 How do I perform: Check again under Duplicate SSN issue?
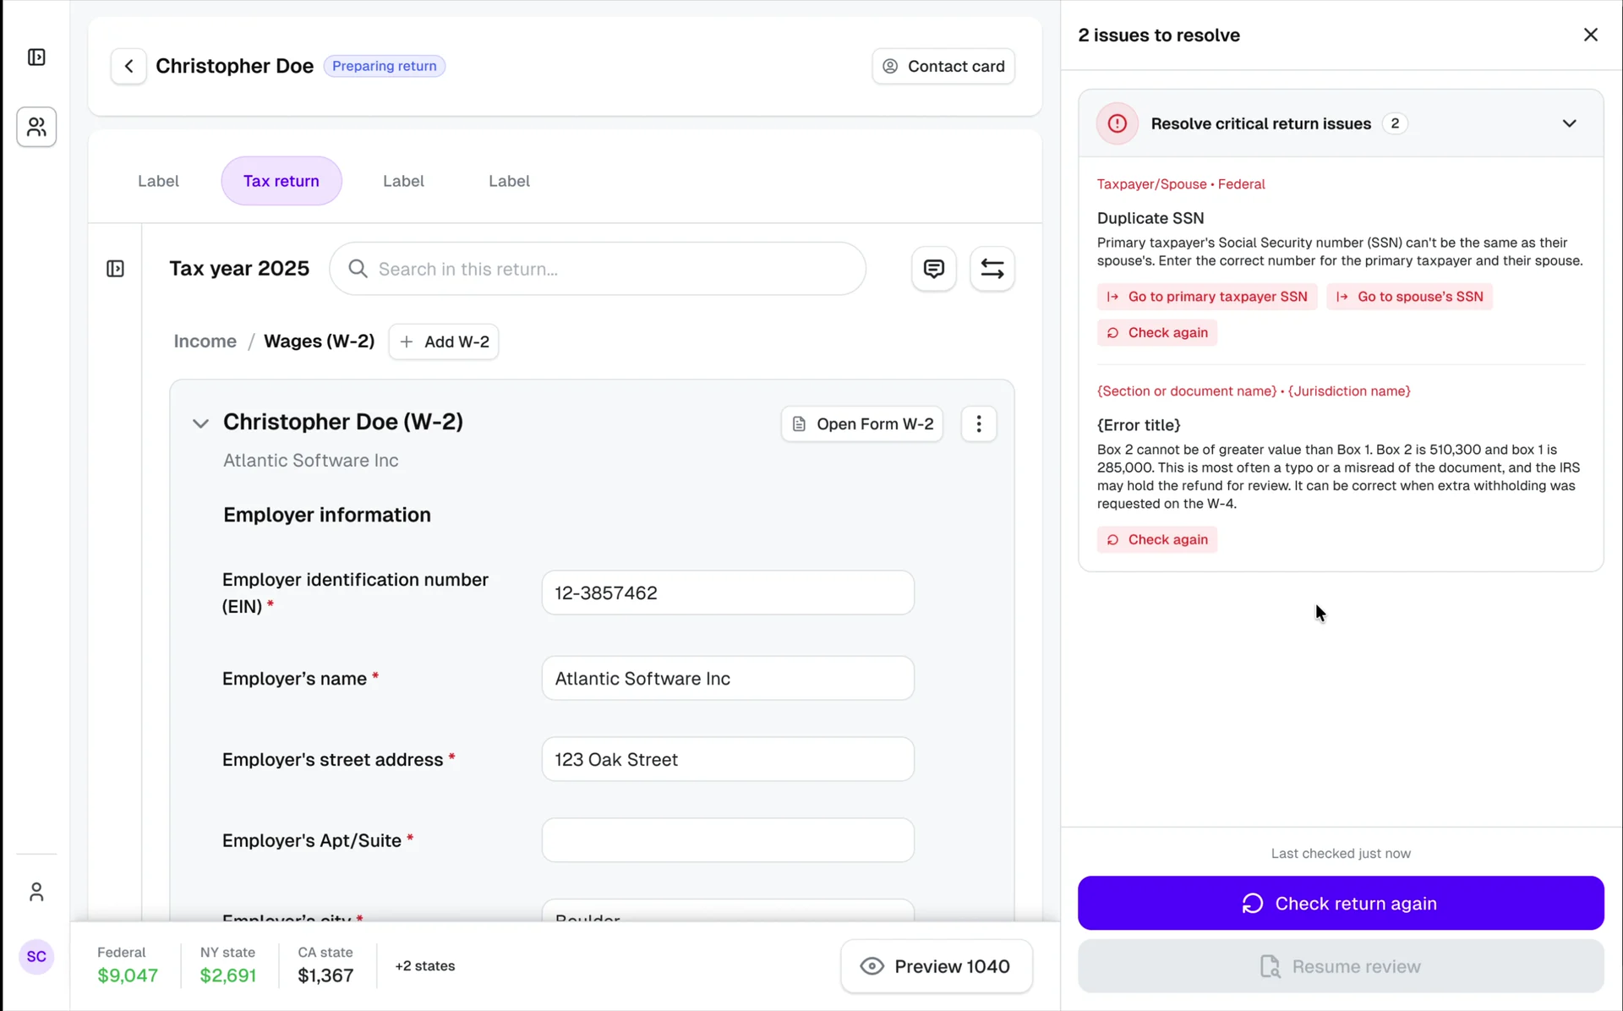tap(1157, 332)
